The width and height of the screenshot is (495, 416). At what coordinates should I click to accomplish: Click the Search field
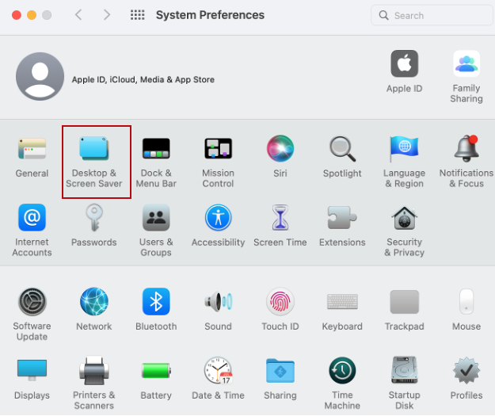point(432,15)
